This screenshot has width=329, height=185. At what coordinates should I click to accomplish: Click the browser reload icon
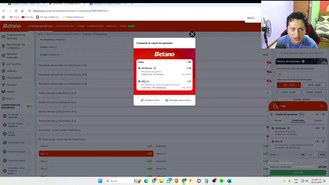click(16, 11)
